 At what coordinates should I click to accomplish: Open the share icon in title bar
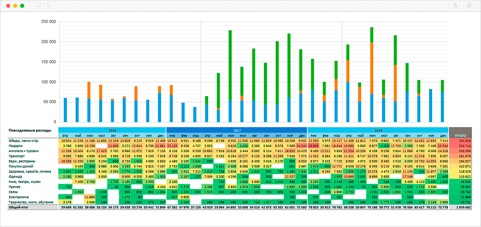454,6
